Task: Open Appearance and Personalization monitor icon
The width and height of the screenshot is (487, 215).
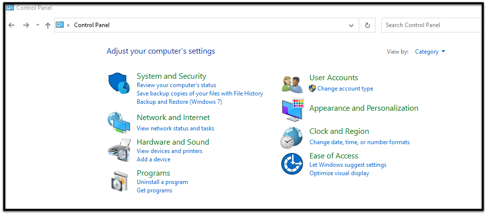Action: 292,110
